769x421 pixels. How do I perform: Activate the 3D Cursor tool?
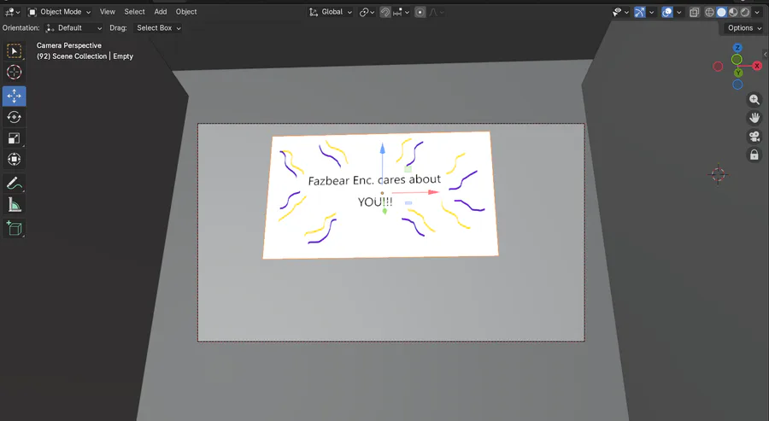tap(14, 72)
